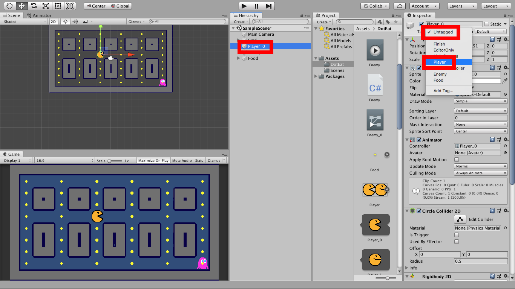
Task: Toggle the 2D scene view button
Action: (x=54, y=22)
